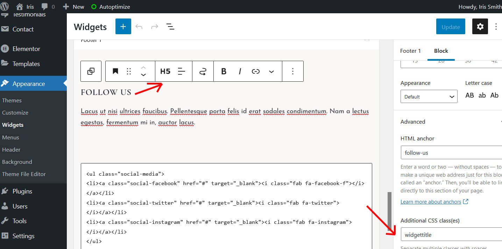The width and height of the screenshot is (502, 249).
Task: Click the move to widget area icon
Action: [x=203, y=71]
